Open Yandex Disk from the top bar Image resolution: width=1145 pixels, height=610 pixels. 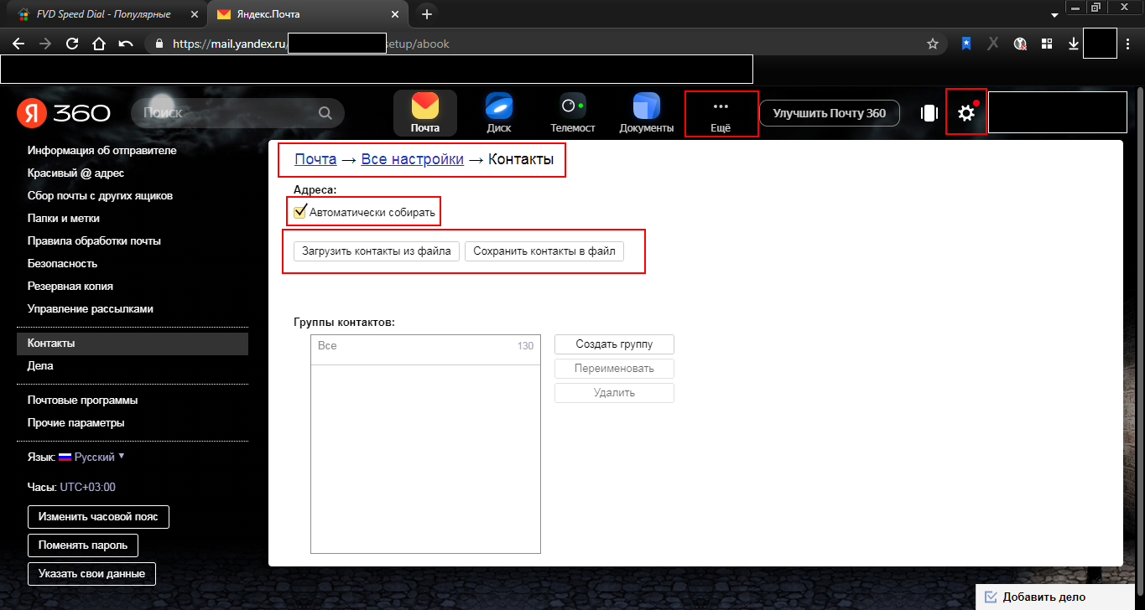pos(498,107)
